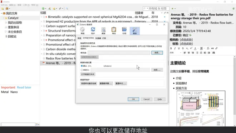The height and width of the screenshot is (133, 236).
Task: Expand the Catalyst collection
Action: [4, 18]
